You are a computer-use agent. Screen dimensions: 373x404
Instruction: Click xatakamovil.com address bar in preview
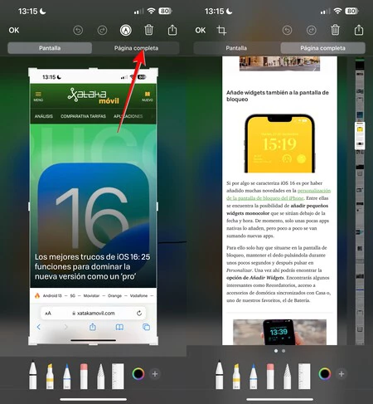coord(94,313)
